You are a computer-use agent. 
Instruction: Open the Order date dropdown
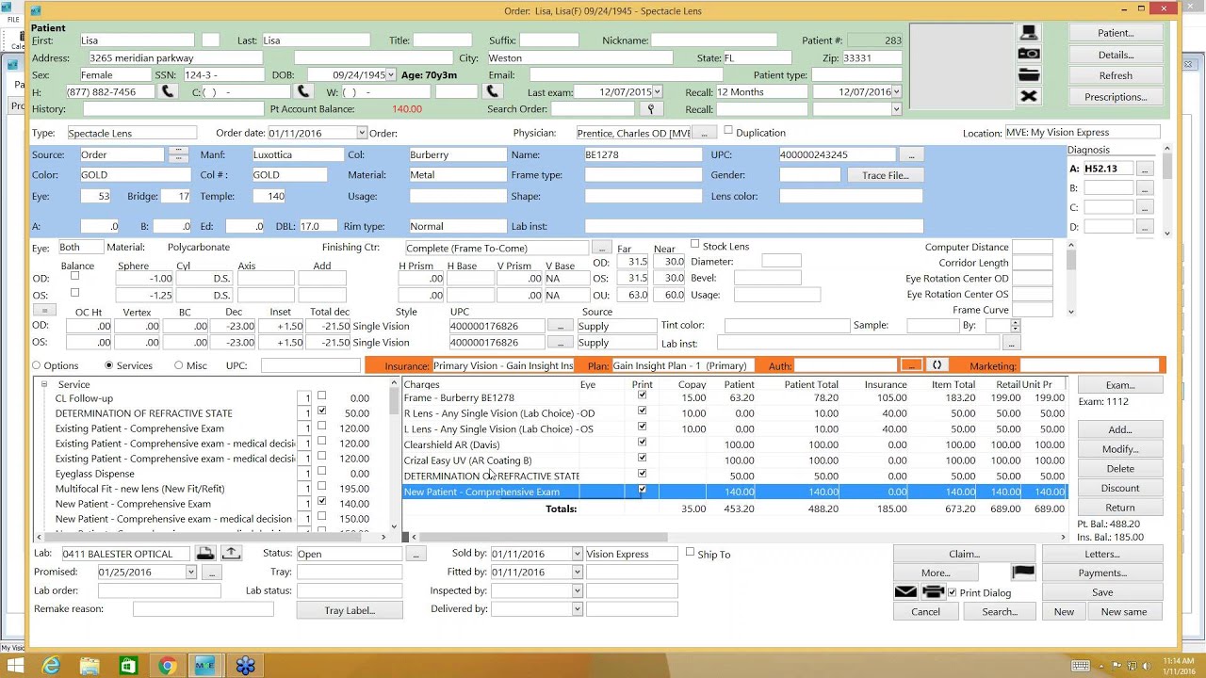tap(361, 133)
